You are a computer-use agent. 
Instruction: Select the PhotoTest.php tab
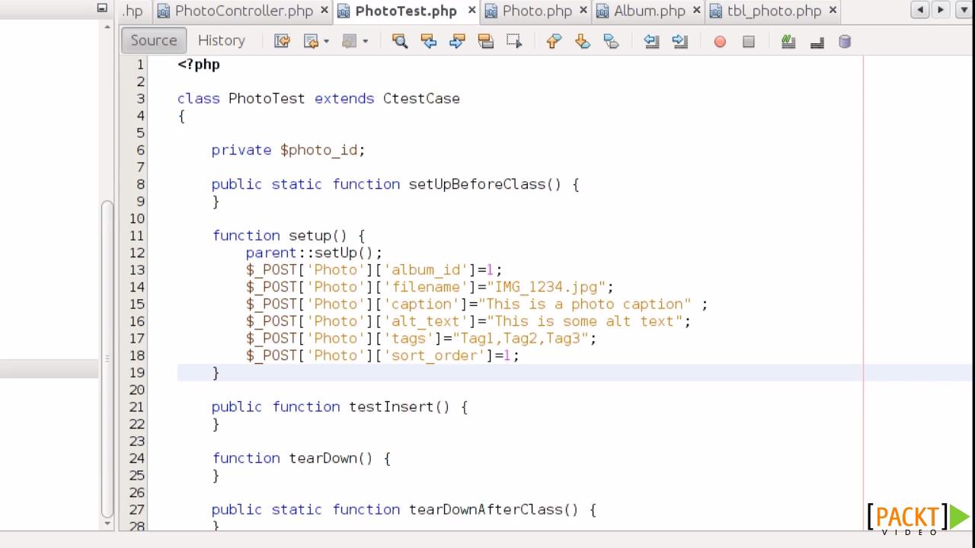tap(405, 11)
